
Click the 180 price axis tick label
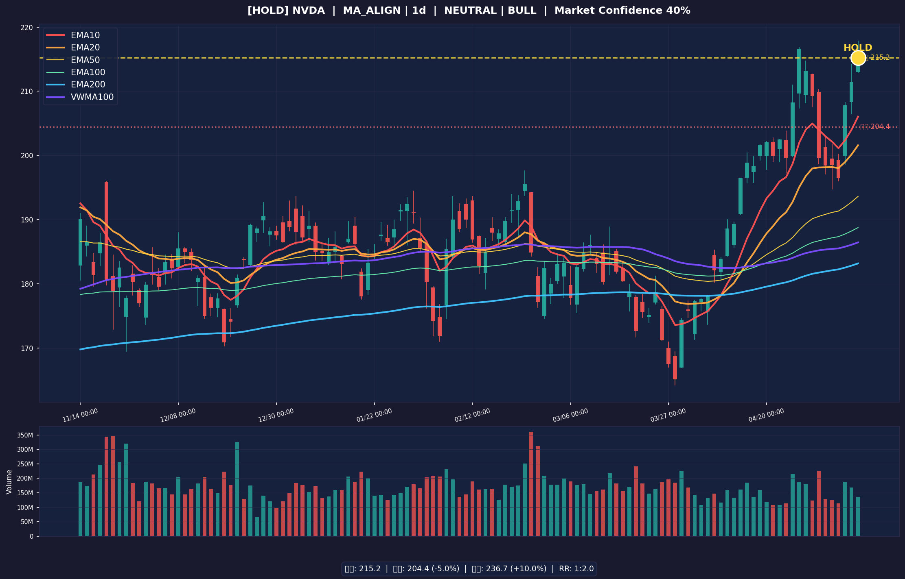pos(26,284)
